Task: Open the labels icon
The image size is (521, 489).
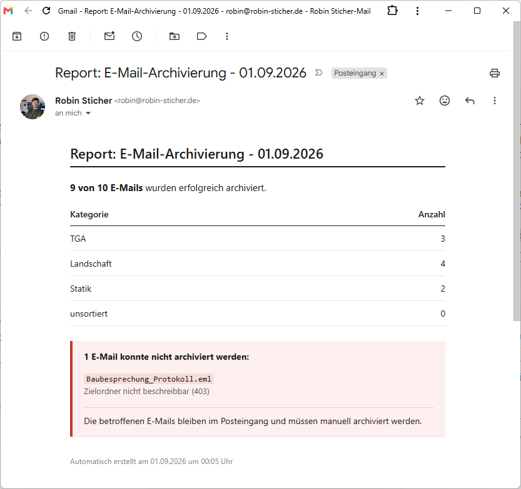Action: coord(201,36)
